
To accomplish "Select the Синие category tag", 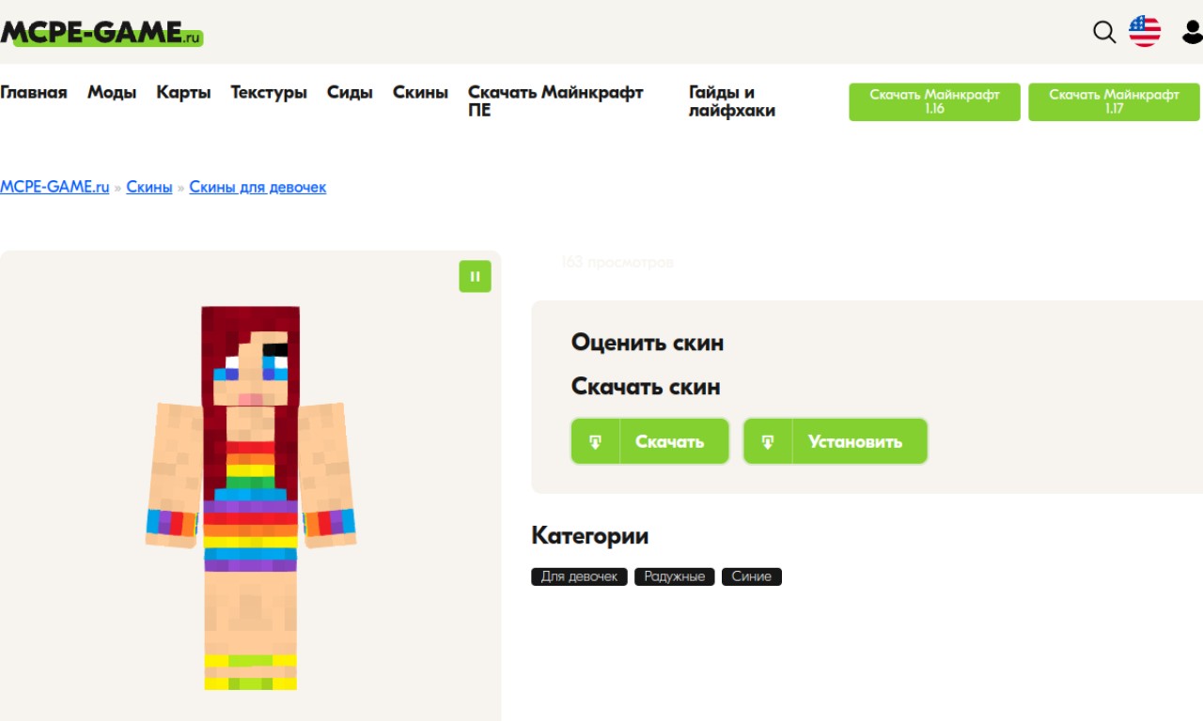I will coord(752,576).
